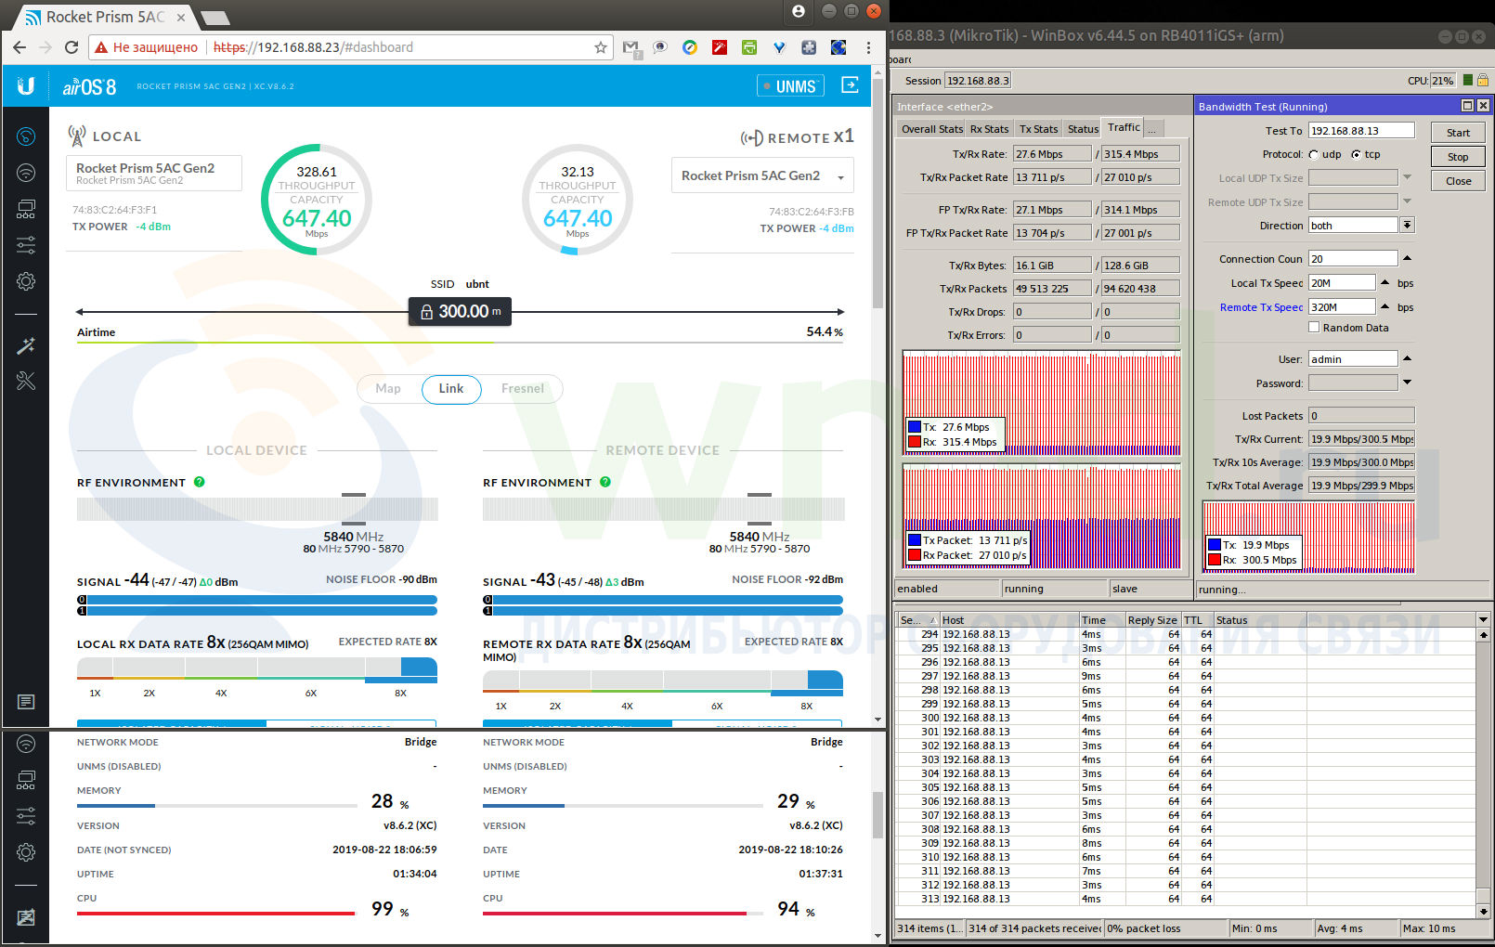Click the Remote Tx Speed input field
The width and height of the screenshot is (1495, 947).
click(1342, 307)
